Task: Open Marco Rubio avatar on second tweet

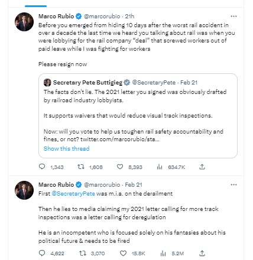Action: pos(24,190)
